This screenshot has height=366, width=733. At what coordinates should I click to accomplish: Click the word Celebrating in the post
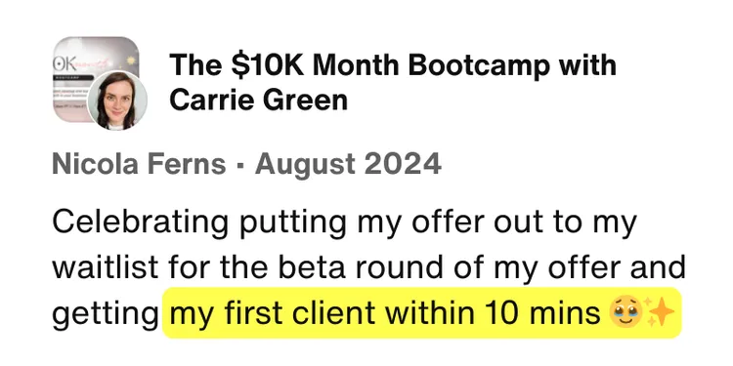coord(141,222)
